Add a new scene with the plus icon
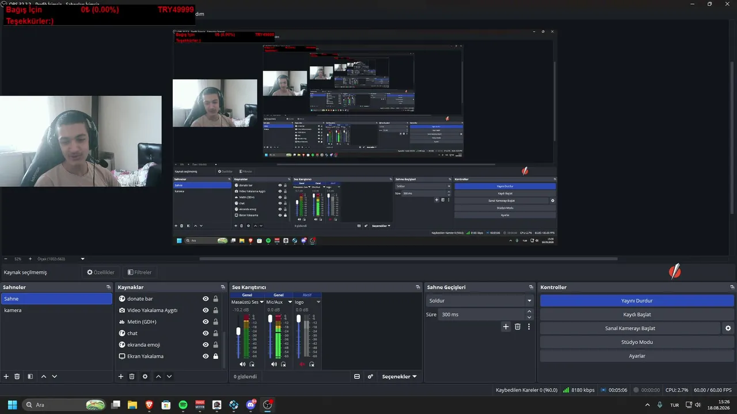The image size is (737, 414). click(x=6, y=377)
